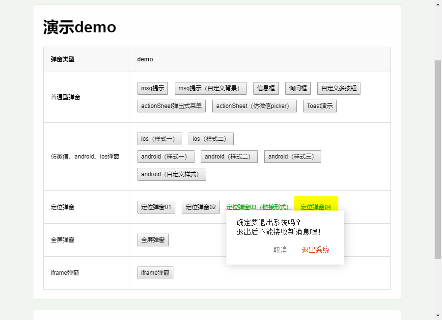The image size is (442, 320).
Task: Trigger the Toast演示 button
Action: point(320,106)
